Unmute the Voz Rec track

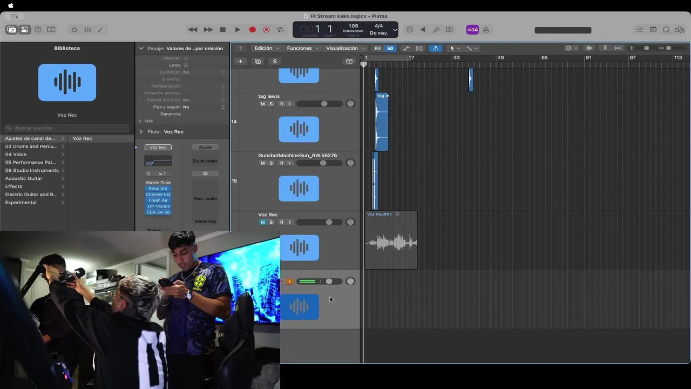[x=263, y=222]
